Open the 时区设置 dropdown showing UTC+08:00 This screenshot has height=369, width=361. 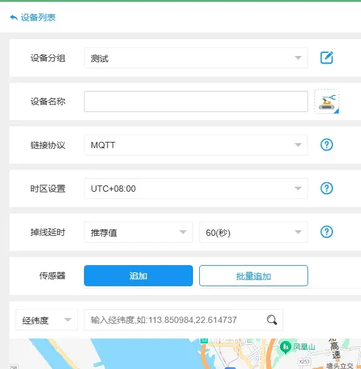click(x=196, y=189)
